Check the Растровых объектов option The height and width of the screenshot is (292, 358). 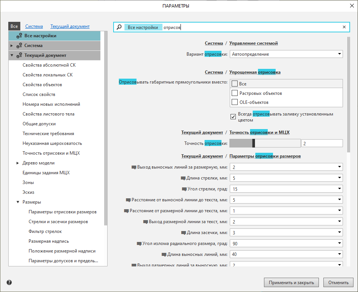pyautogui.click(x=235, y=93)
